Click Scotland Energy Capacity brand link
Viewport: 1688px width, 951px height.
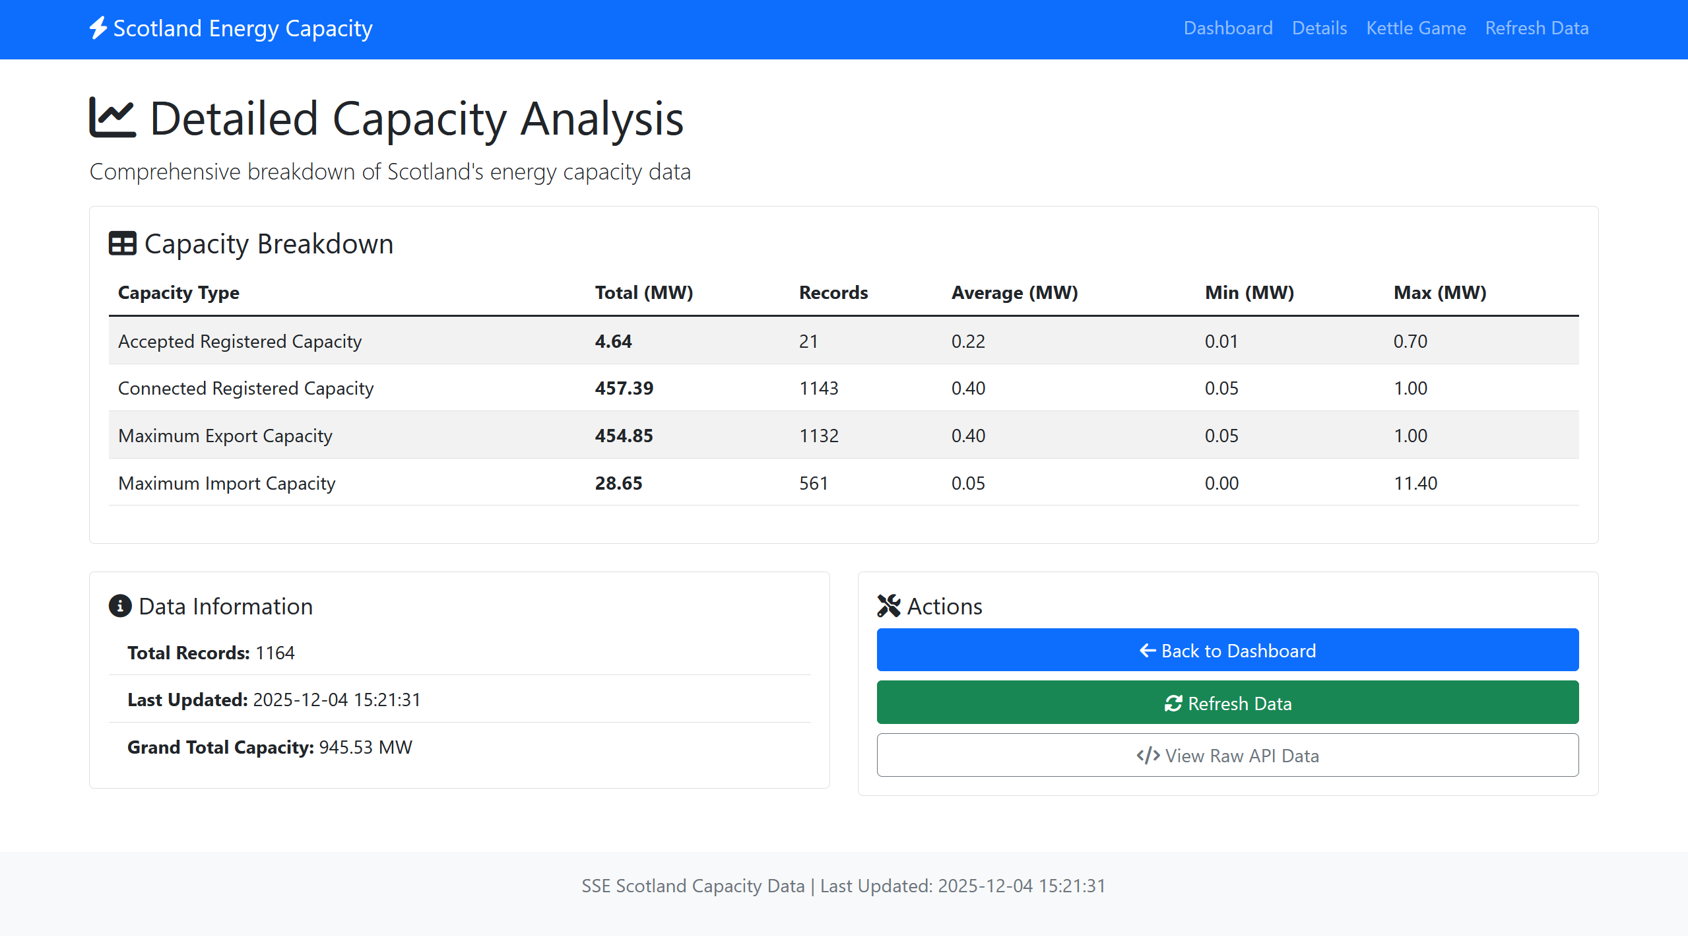pos(242,28)
